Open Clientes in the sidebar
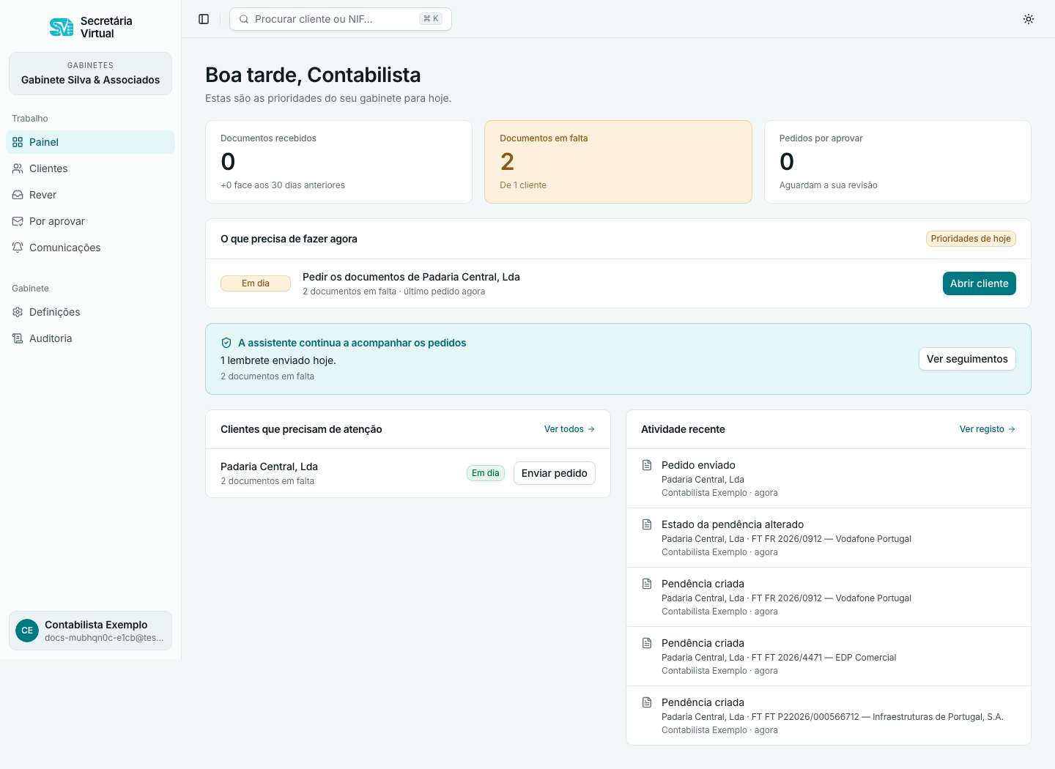 (90, 168)
